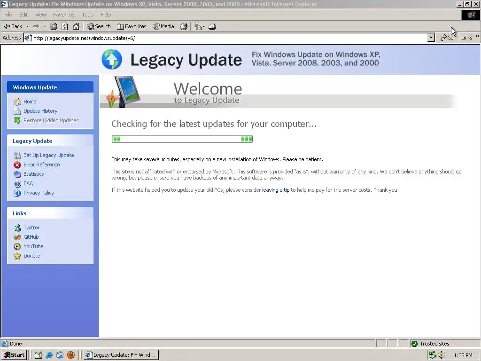Viewport: 481px width, 361px height.
Task: Launch Firefox from Quick Launch
Action: click(x=71, y=355)
